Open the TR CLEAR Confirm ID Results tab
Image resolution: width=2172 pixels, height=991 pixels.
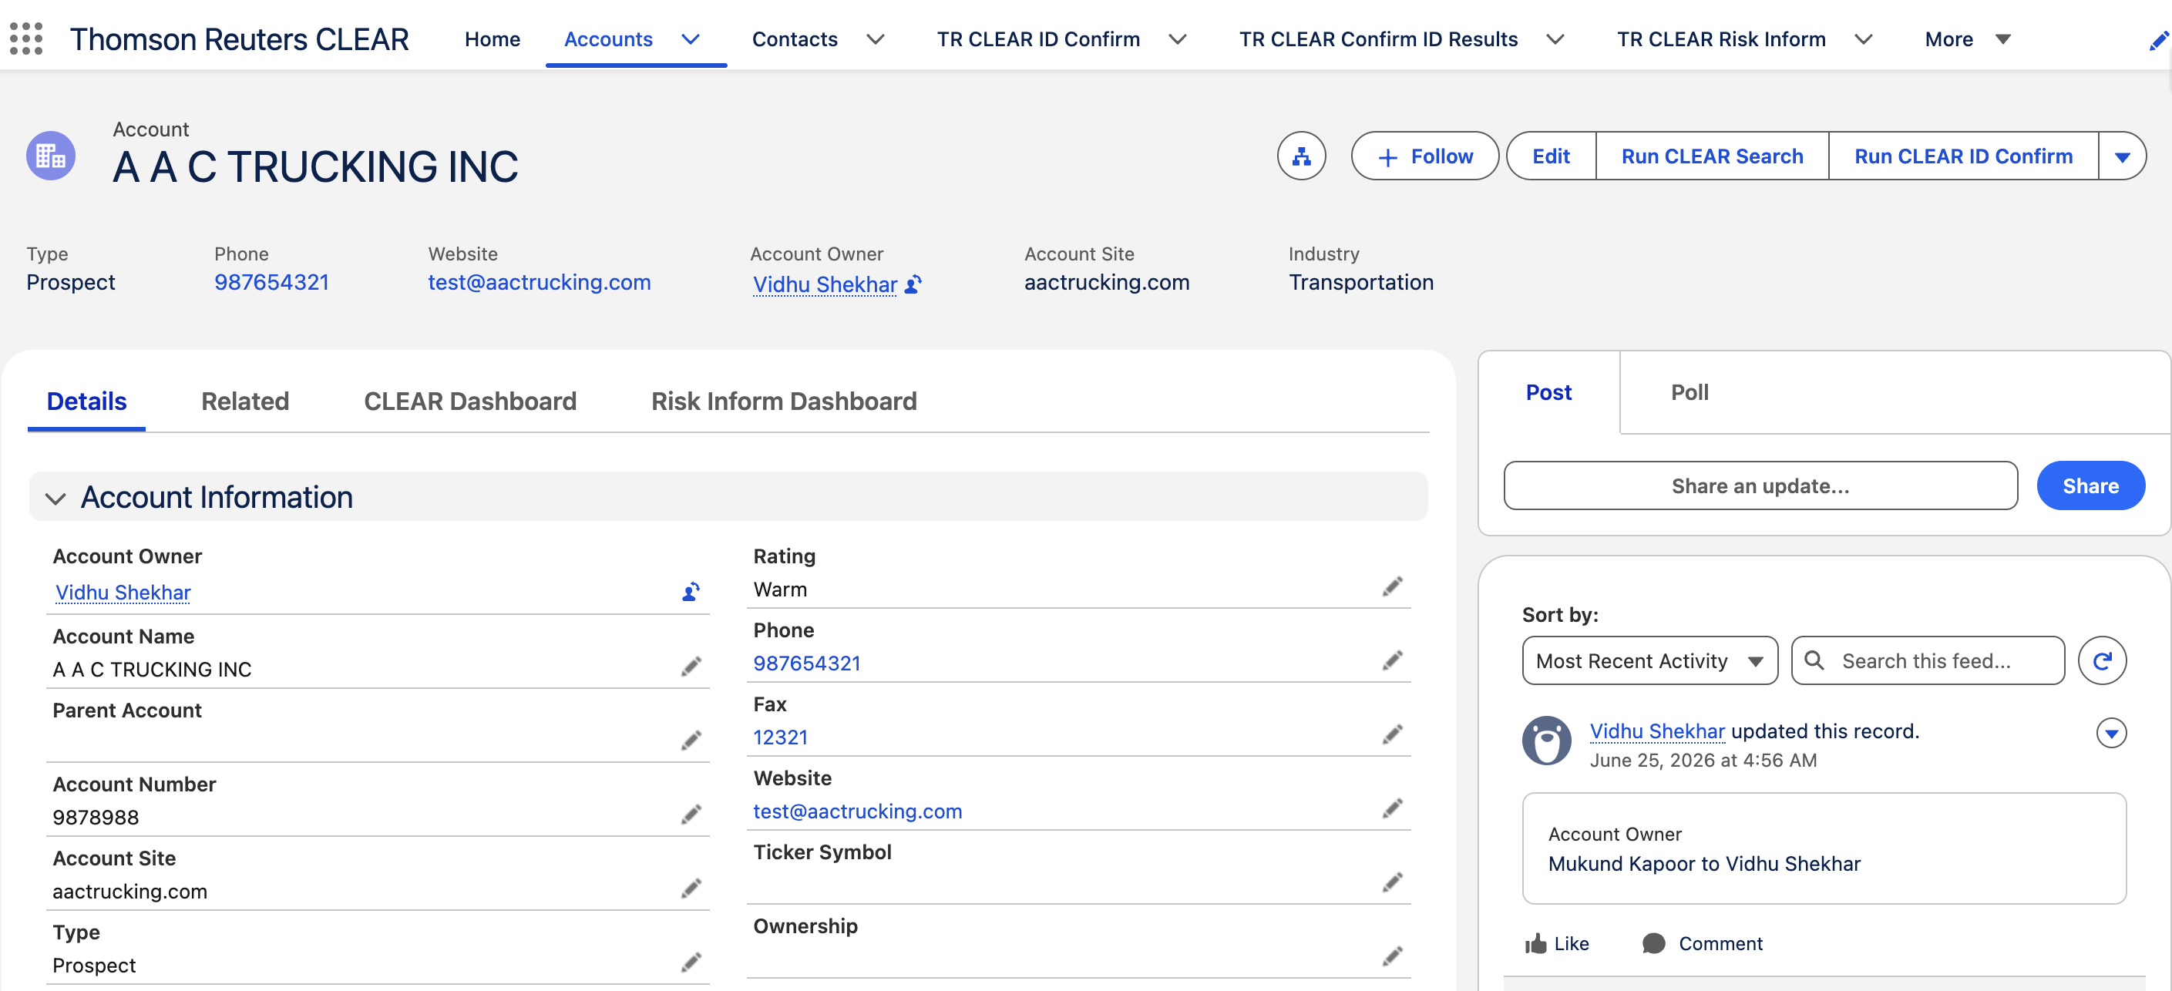pos(1378,39)
